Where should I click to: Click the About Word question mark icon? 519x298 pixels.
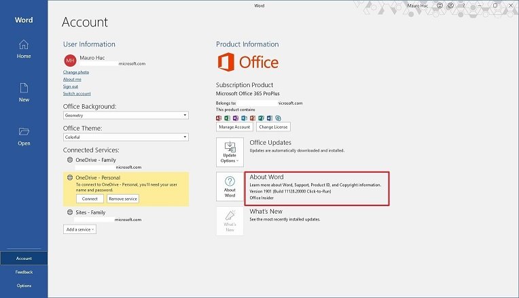pos(230,182)
